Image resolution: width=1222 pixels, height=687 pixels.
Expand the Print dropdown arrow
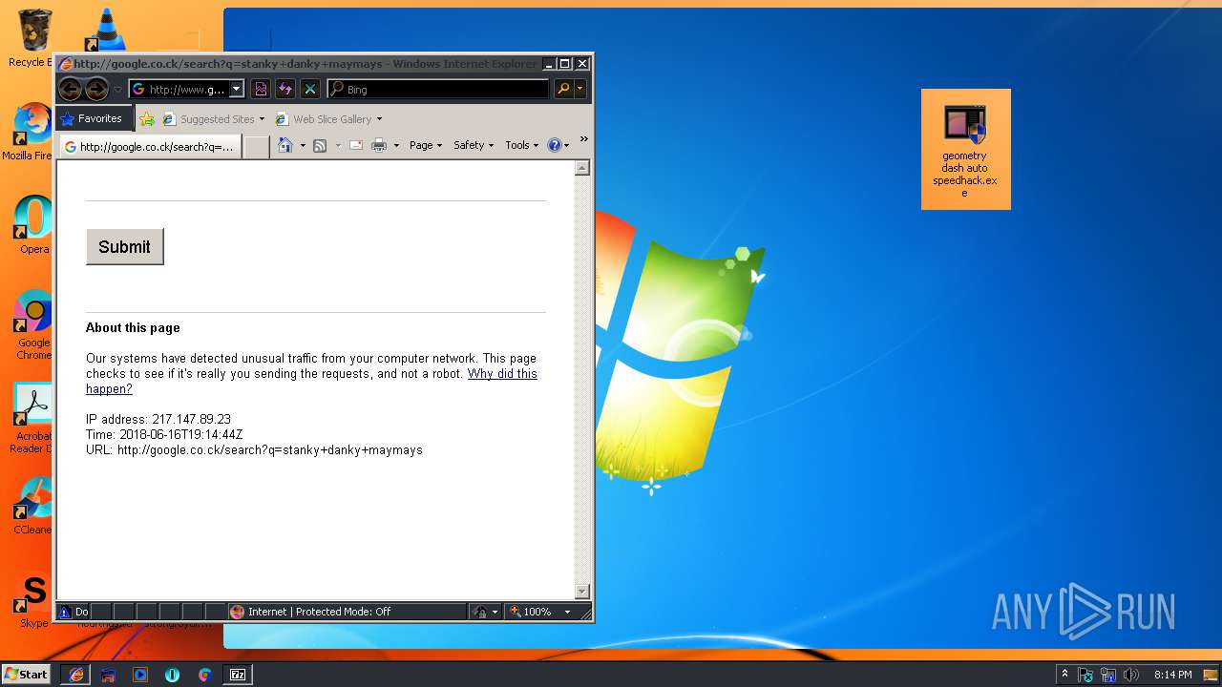pos(396,146)
